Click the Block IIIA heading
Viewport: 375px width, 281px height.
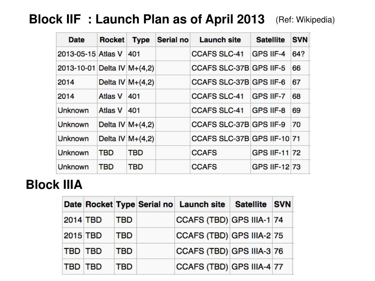coord(54,184)
